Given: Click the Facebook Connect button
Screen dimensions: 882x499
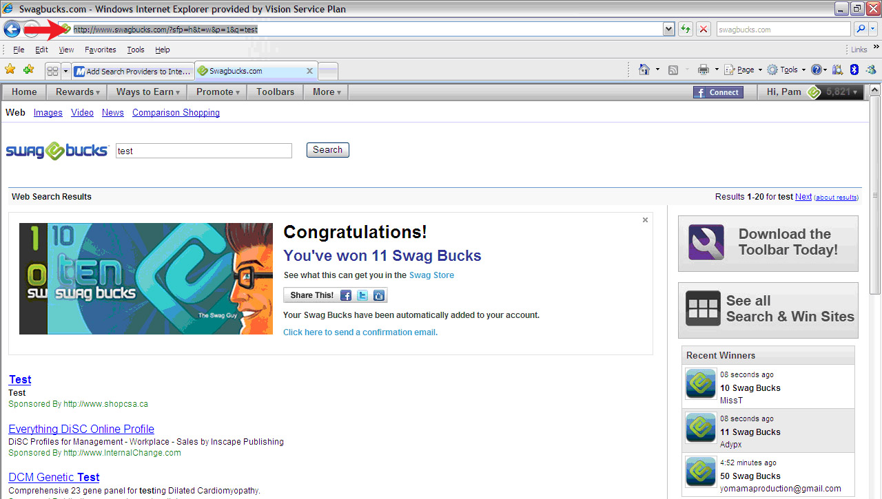Looking at the screenshot, I should coord(718,92).
